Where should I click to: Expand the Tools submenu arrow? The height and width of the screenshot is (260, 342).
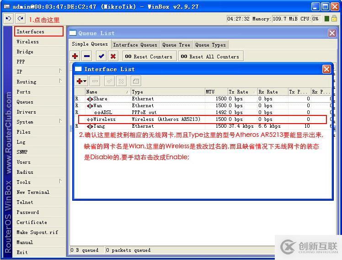tap(60, 181)
